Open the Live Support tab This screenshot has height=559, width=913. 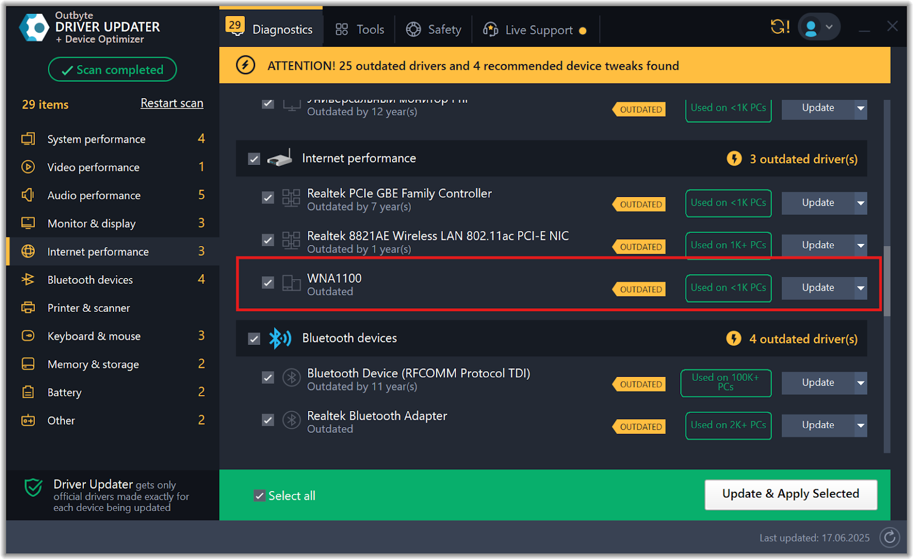[x=535, y=30]
